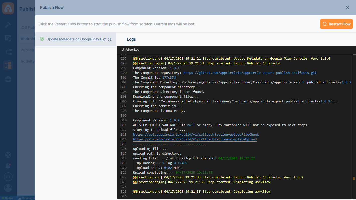
Task: Open the briefcase Enterprise Store icon
Action: tap(8, 79)
